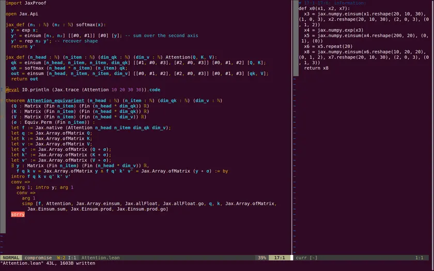Screen dimensions: 434x271
Task: Click "return x8" in the info pane
Action: 316,68
